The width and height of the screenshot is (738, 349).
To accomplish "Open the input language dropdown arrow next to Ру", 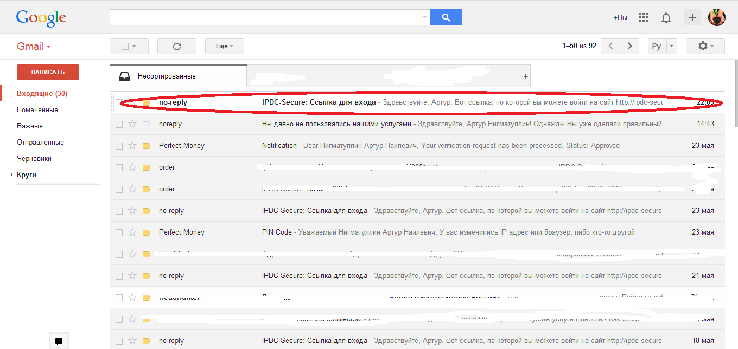I will 671,46.
